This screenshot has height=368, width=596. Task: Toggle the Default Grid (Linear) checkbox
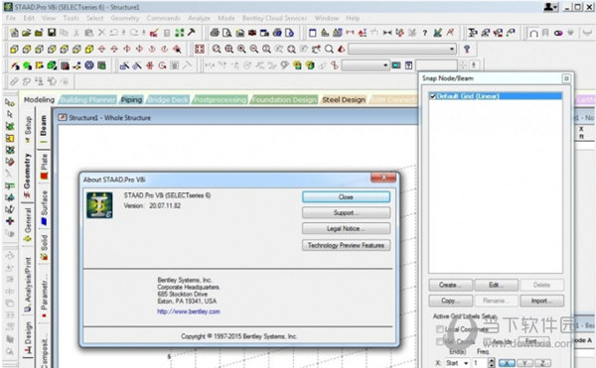point(432,96)
